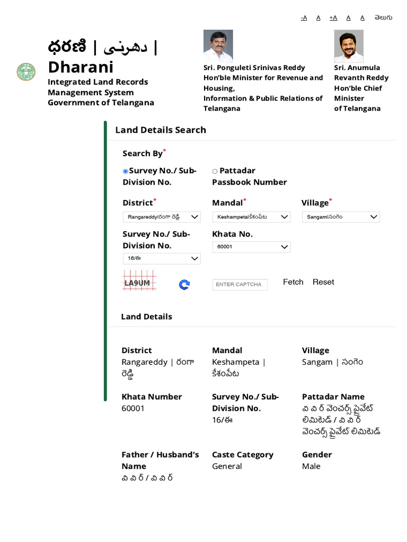The width and height of the screenshot is (407, 542).
Task: Switch language using the తెలుగు link
Action: pos(383,17)
